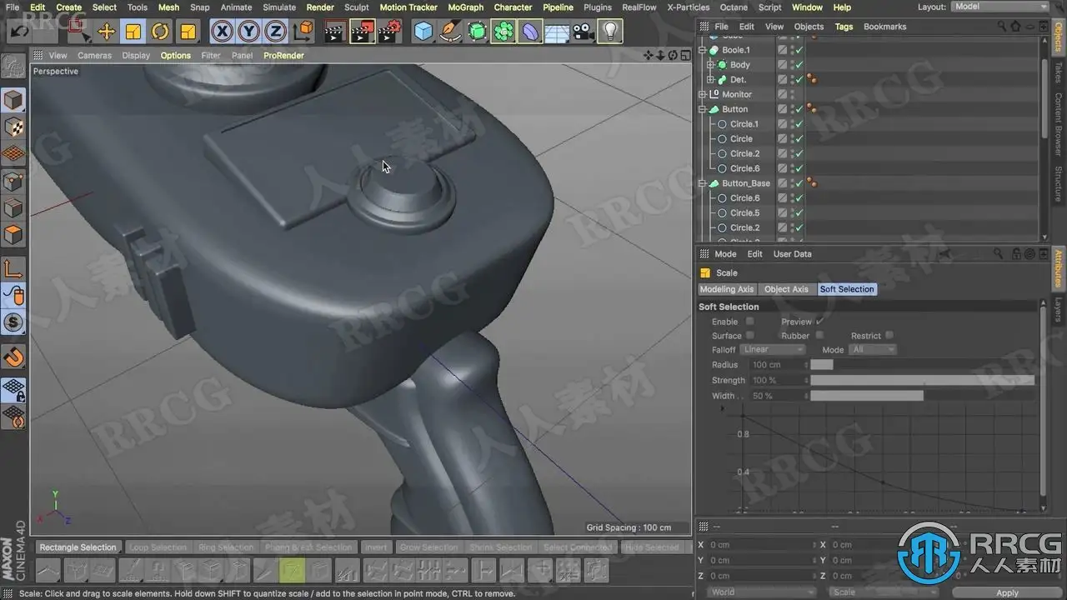
Task: Switch to the Modeling Axis tab
Action: (727, 289)
